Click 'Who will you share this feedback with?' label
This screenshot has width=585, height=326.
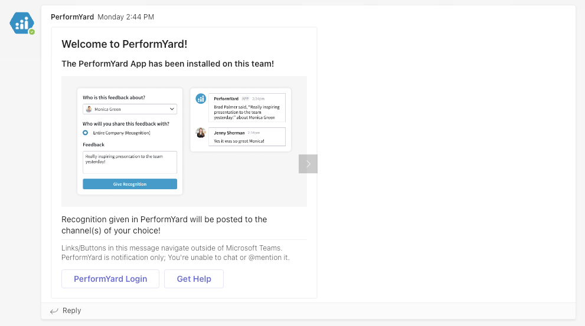coord(126,124)
